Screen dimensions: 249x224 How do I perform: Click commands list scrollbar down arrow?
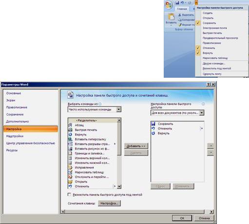pyautogui.click(x=119, y=187)
